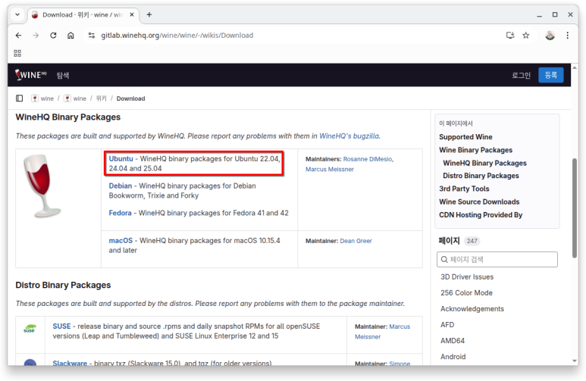This screenshot has height=381, width=586.
Task: Open a new browser tab
Action: pyautogui.click(x=149, y=14)
